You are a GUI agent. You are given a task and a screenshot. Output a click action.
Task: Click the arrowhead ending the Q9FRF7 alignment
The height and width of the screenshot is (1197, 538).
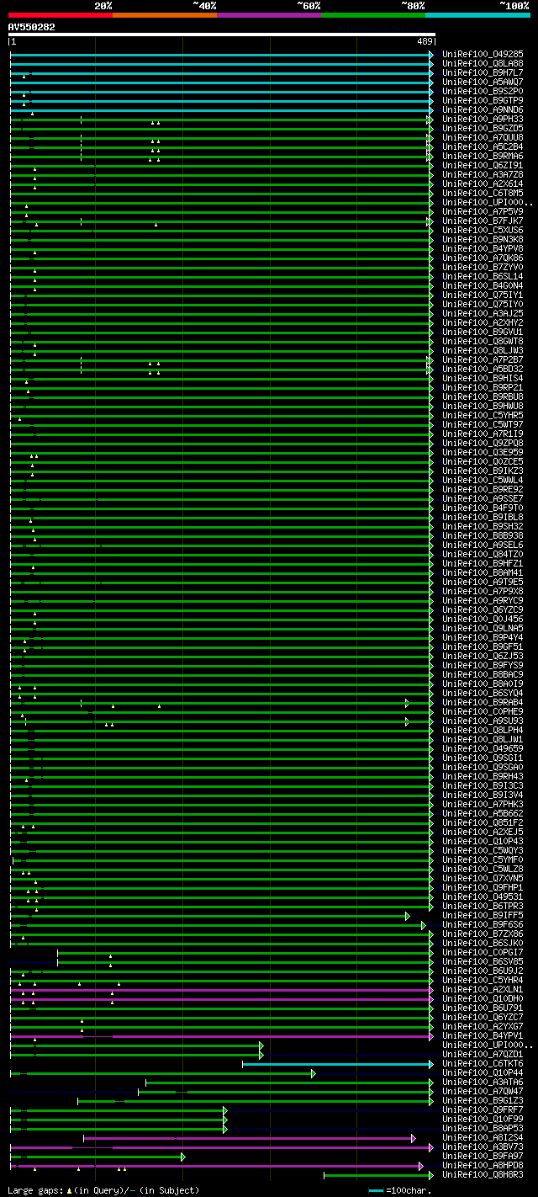coord(225,1110)
